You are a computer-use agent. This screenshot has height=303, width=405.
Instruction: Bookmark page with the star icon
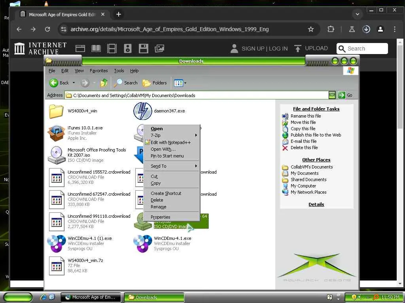311,29
